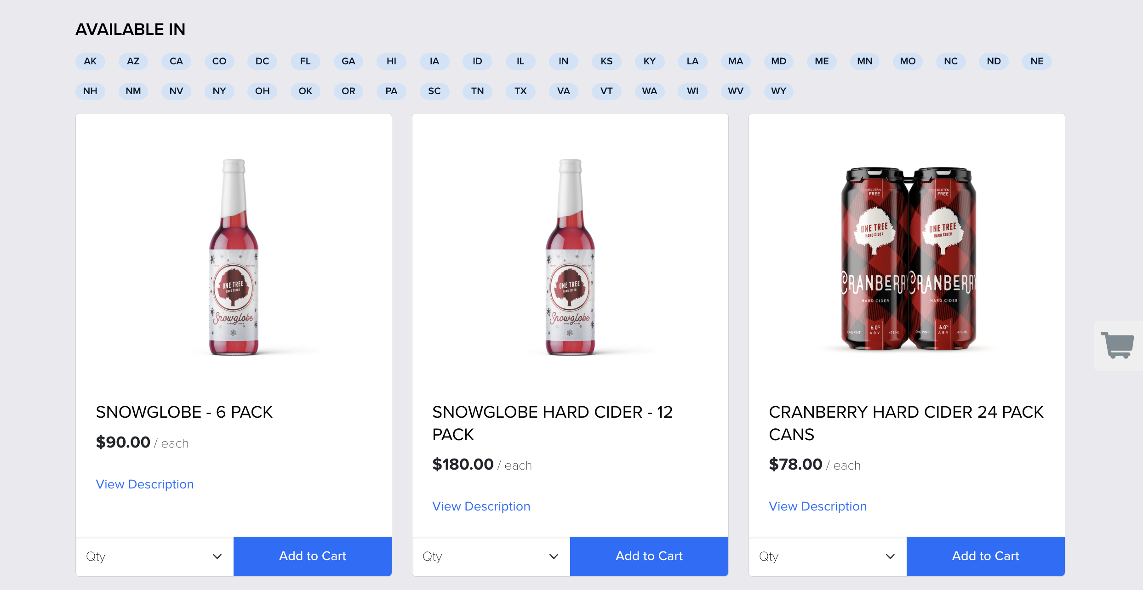The image size is (1143, 590).
Task: View description of Snowglobe 6 Pack
Action: click(x=145, y=484)
